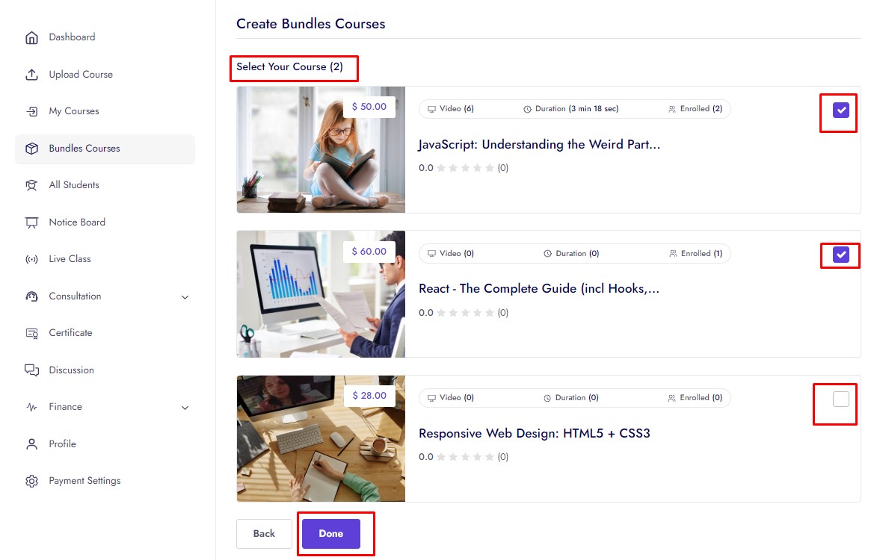Expand the Finance submenu chevron
The width and height of the screenshot is (874, 560).
(x=185, y=408)
